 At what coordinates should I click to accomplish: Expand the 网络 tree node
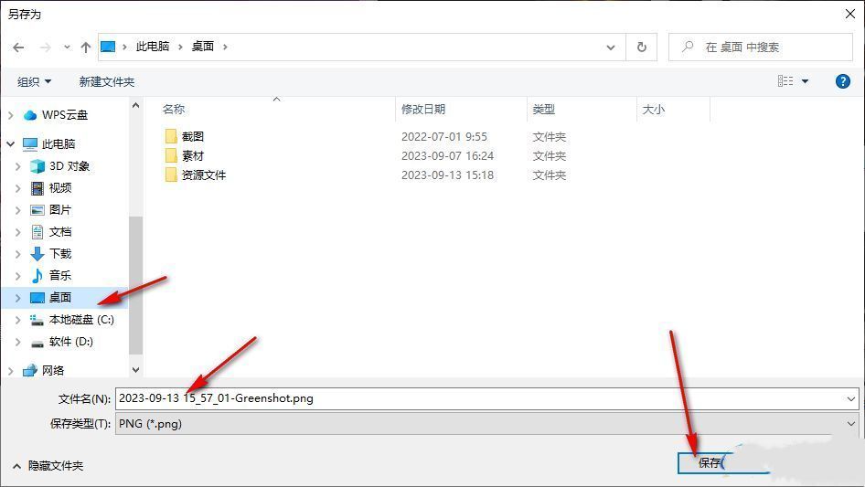[x=11, y=371]
